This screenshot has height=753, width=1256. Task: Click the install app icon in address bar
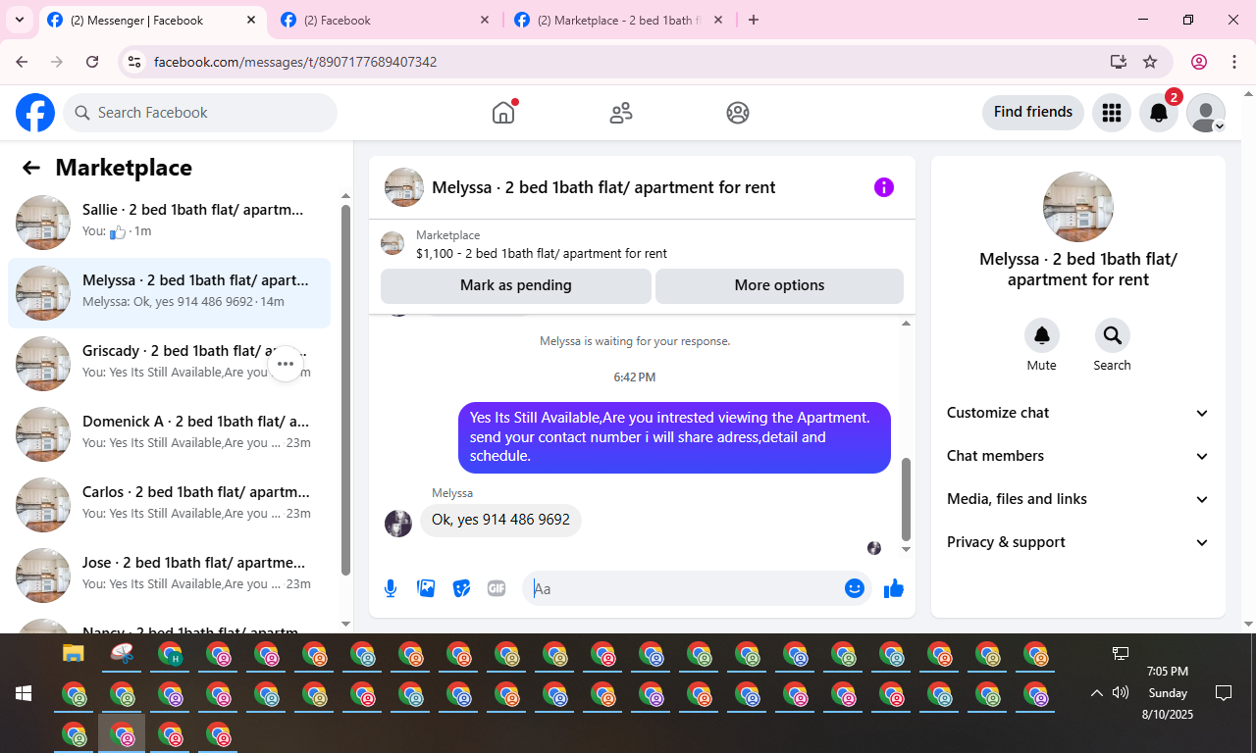point(1118,62)
